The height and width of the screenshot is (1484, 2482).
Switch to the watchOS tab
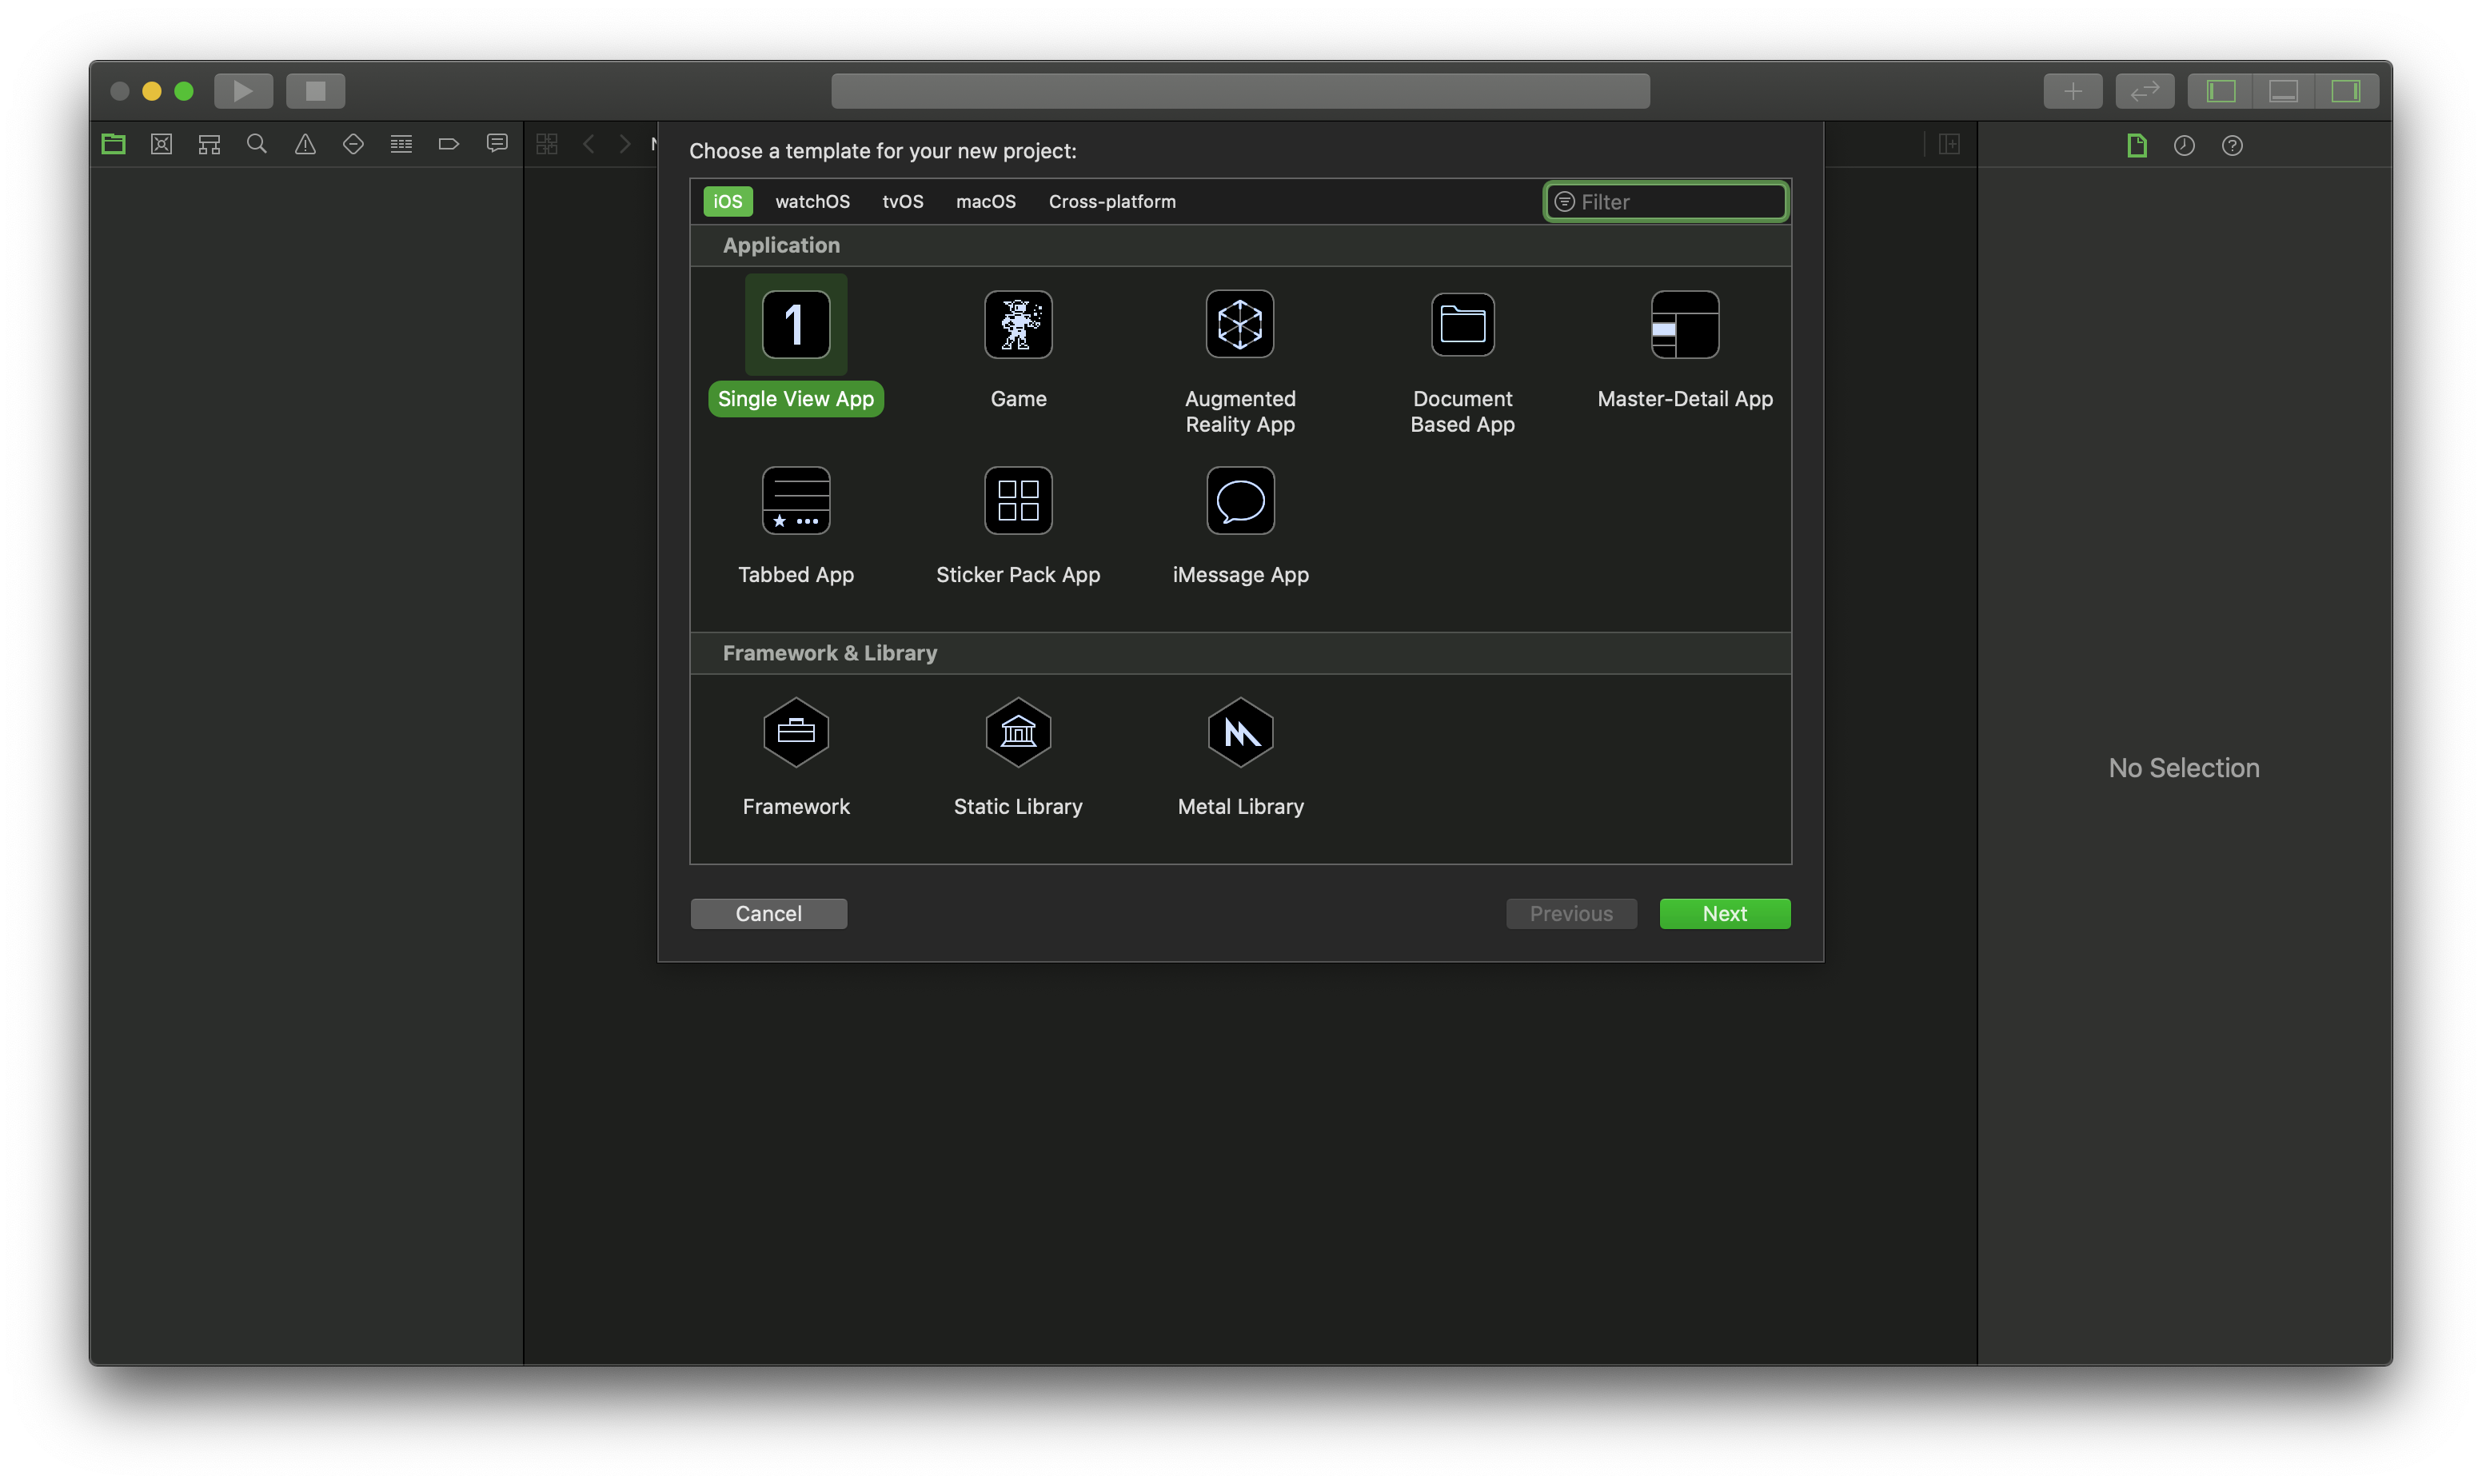pos(812,201)
